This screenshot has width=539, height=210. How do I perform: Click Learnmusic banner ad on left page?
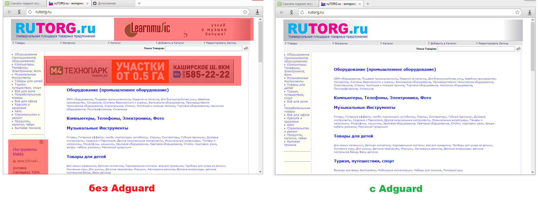[184, 29]
